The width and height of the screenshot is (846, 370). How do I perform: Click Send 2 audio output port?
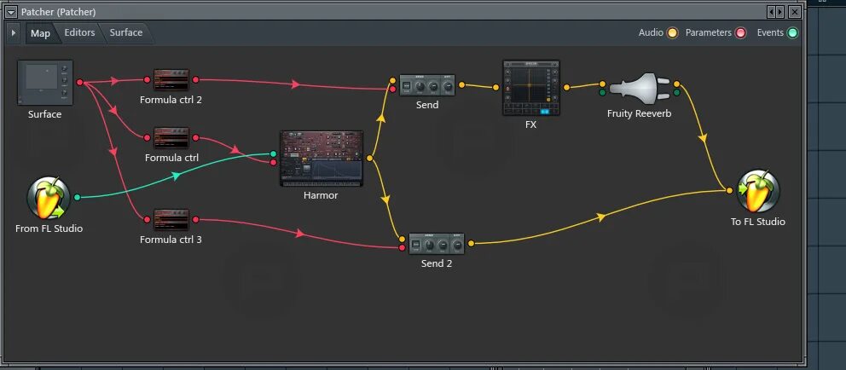[471, 244]
